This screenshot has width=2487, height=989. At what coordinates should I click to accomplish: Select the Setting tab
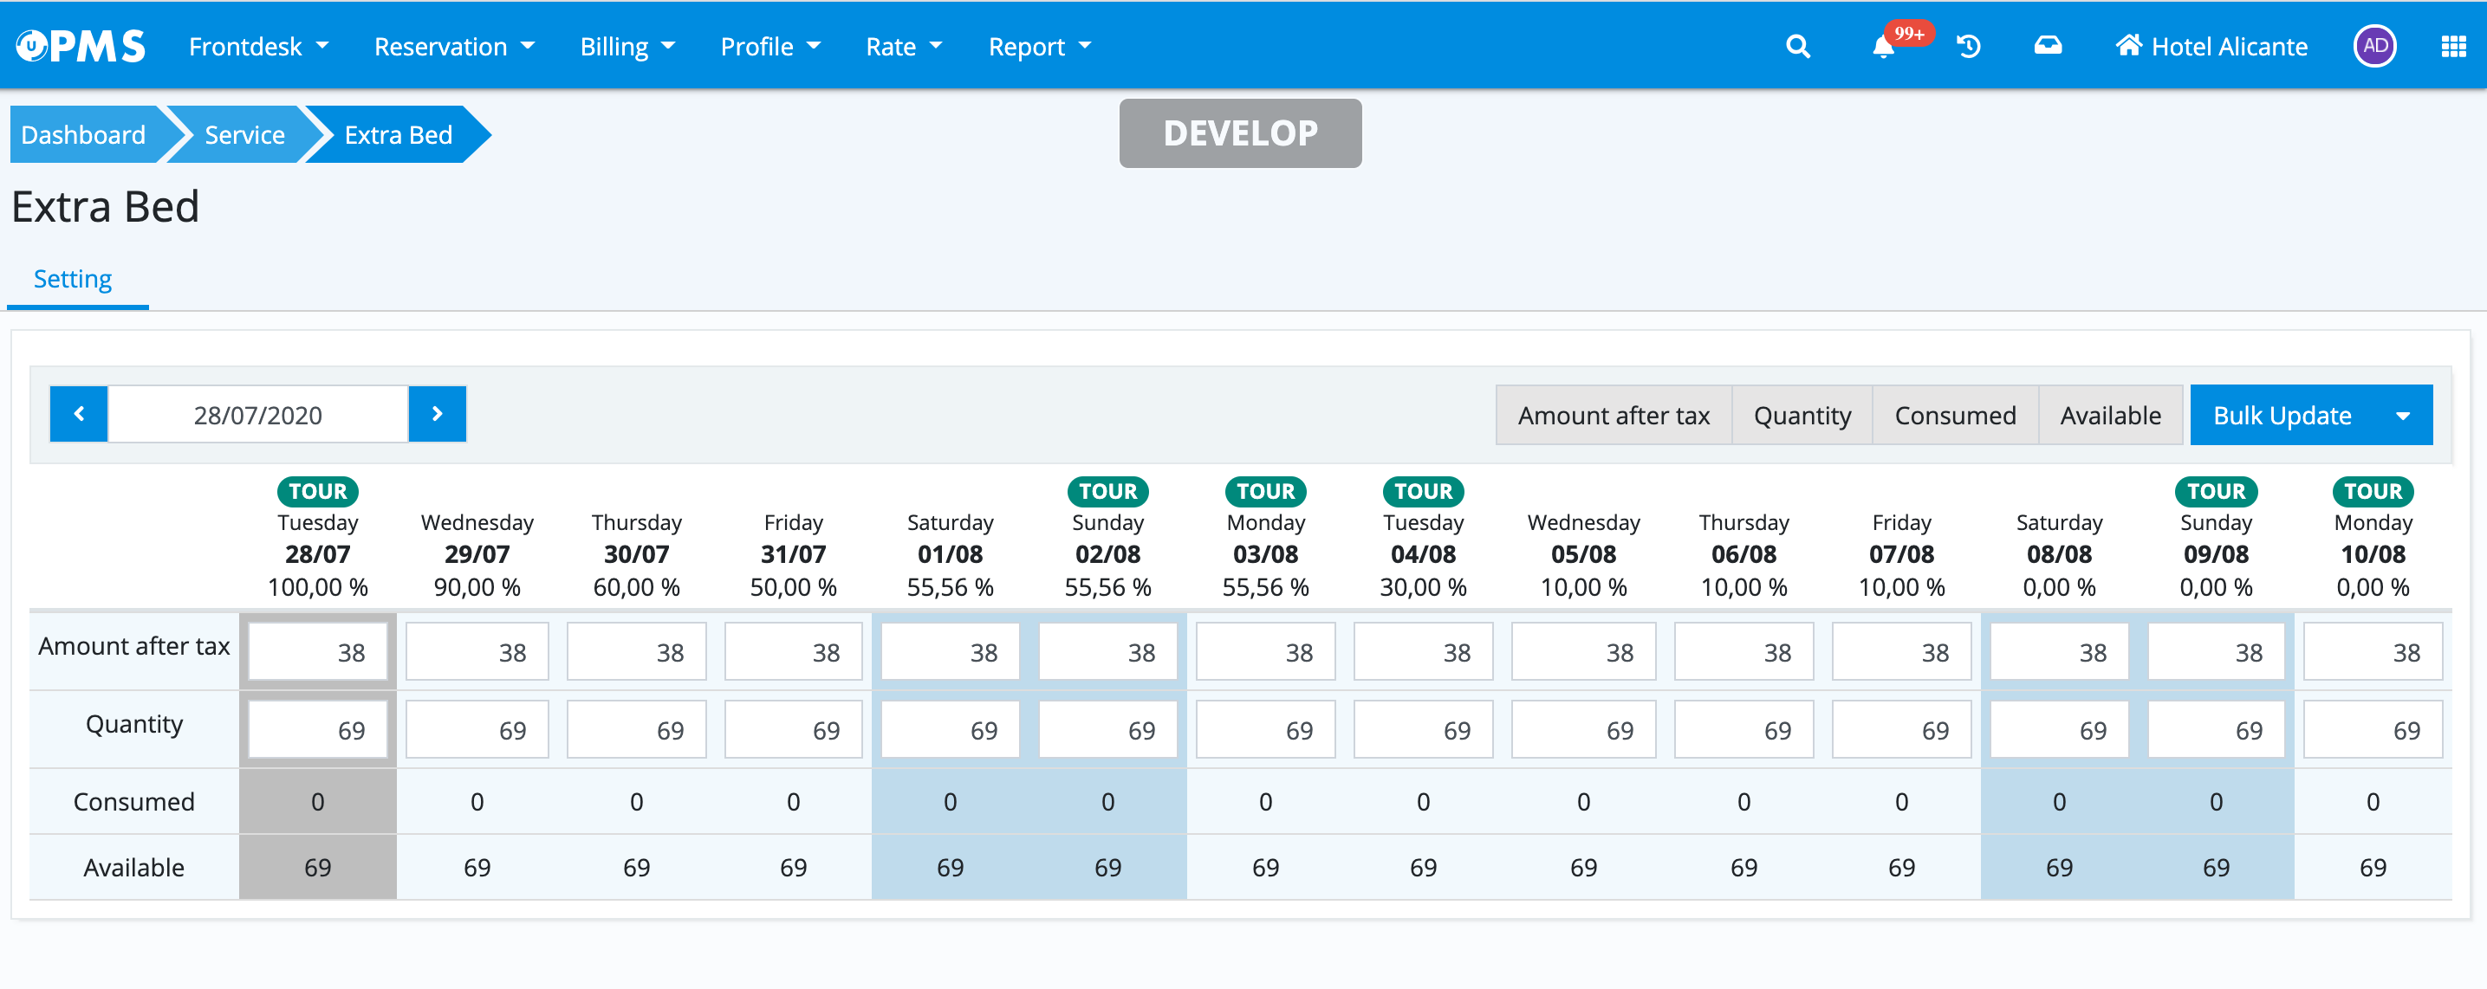73,279
